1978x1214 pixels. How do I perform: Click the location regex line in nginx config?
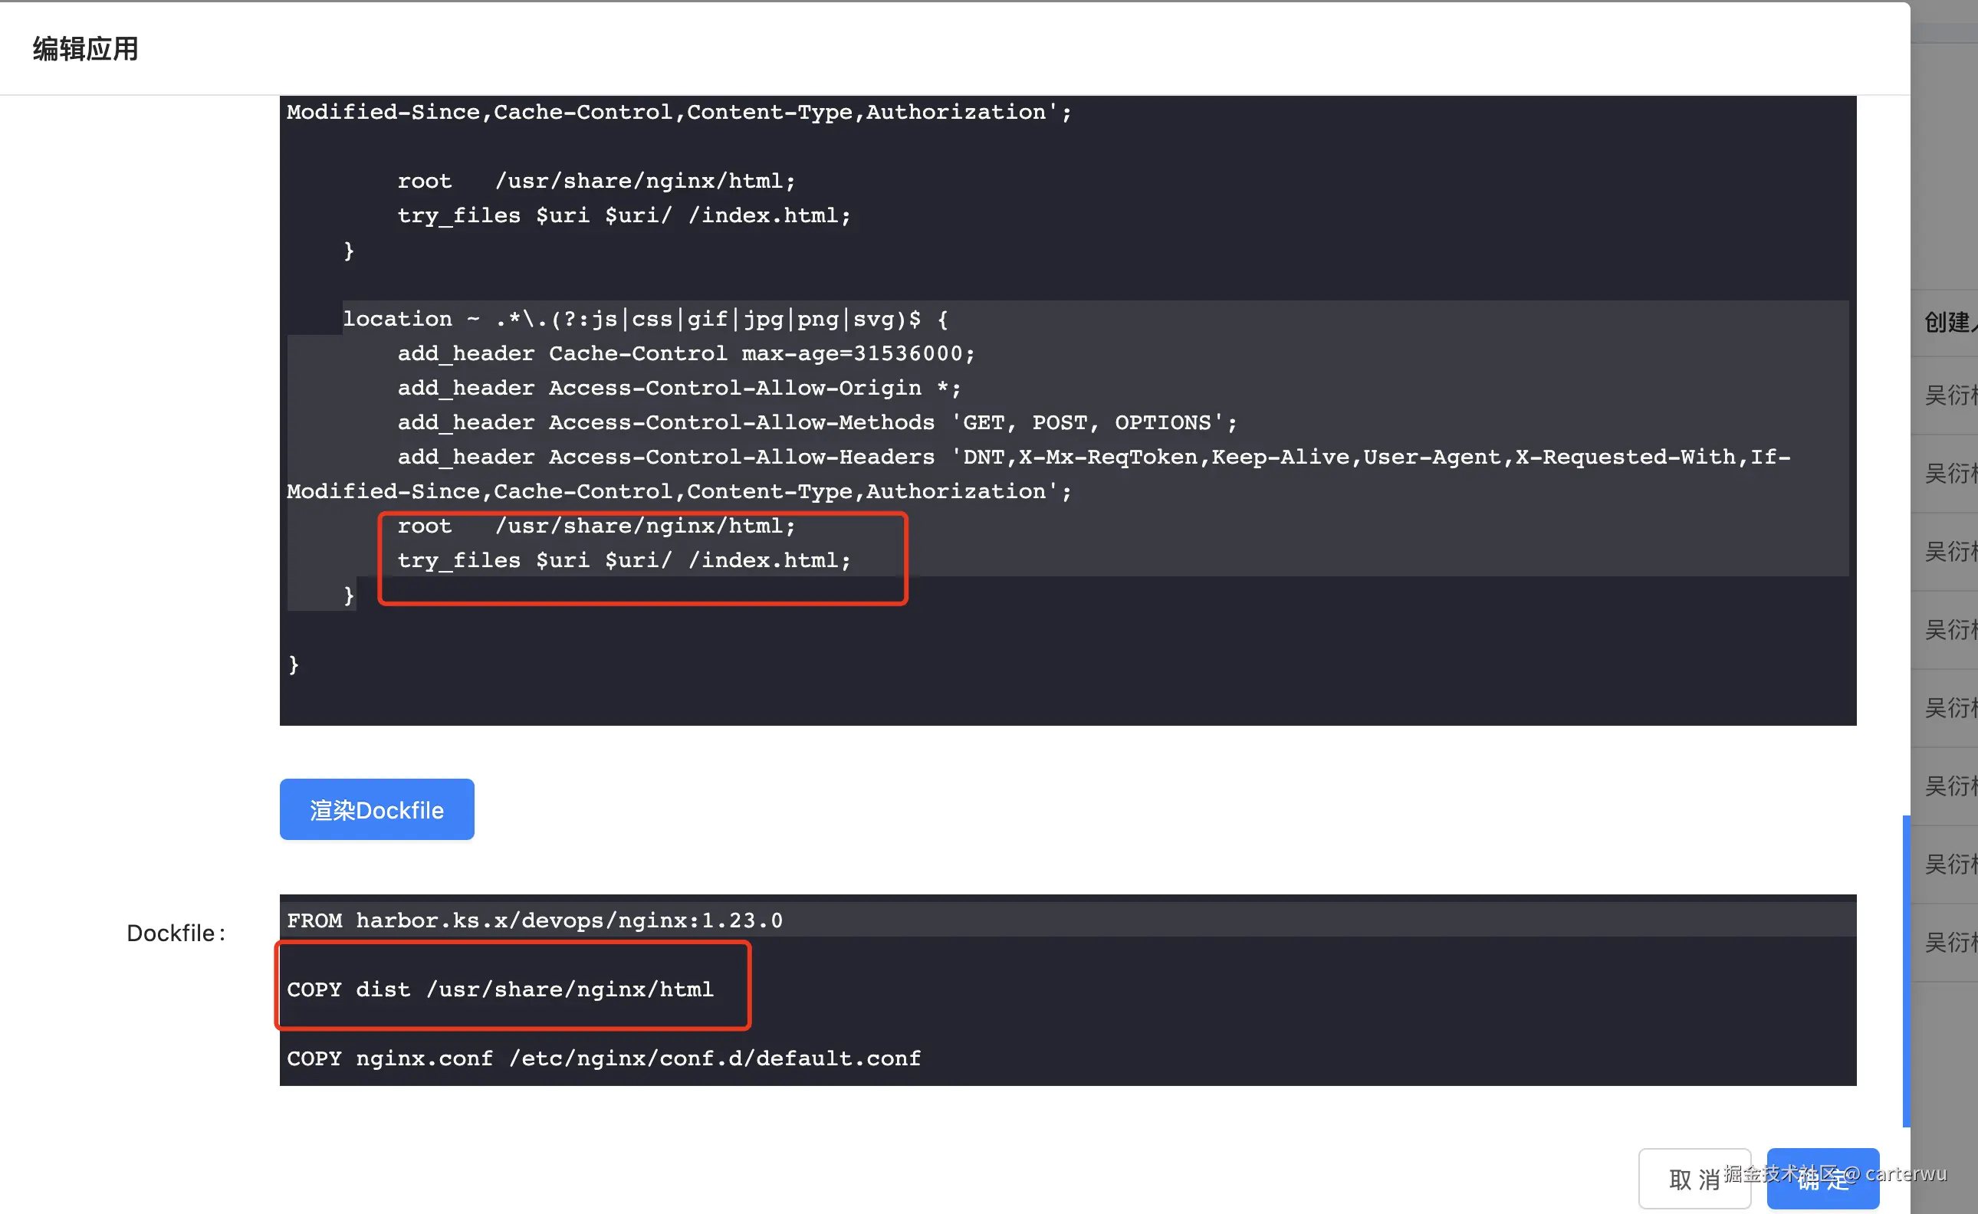point(645,319)
